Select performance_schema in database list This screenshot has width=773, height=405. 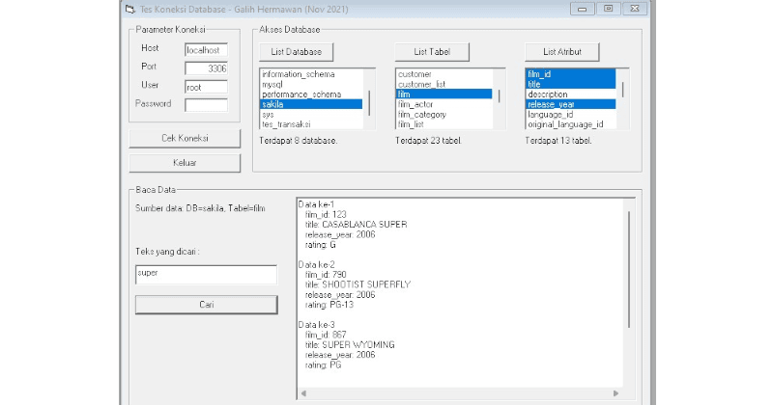click(x=311, y=94)
